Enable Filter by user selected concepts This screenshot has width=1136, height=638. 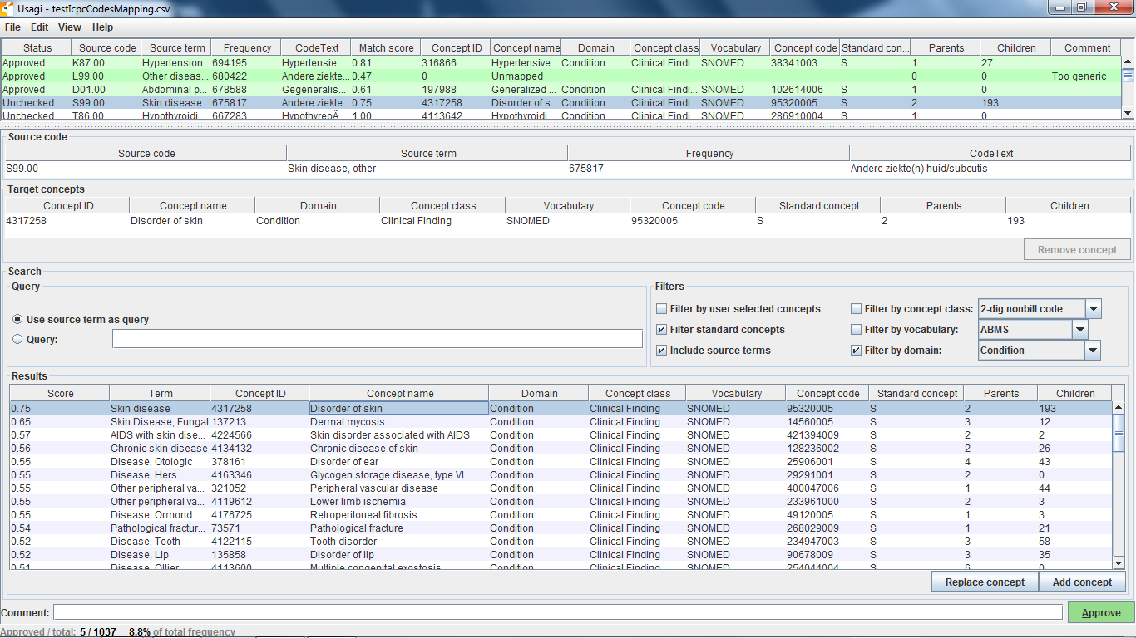click(662, 309)
